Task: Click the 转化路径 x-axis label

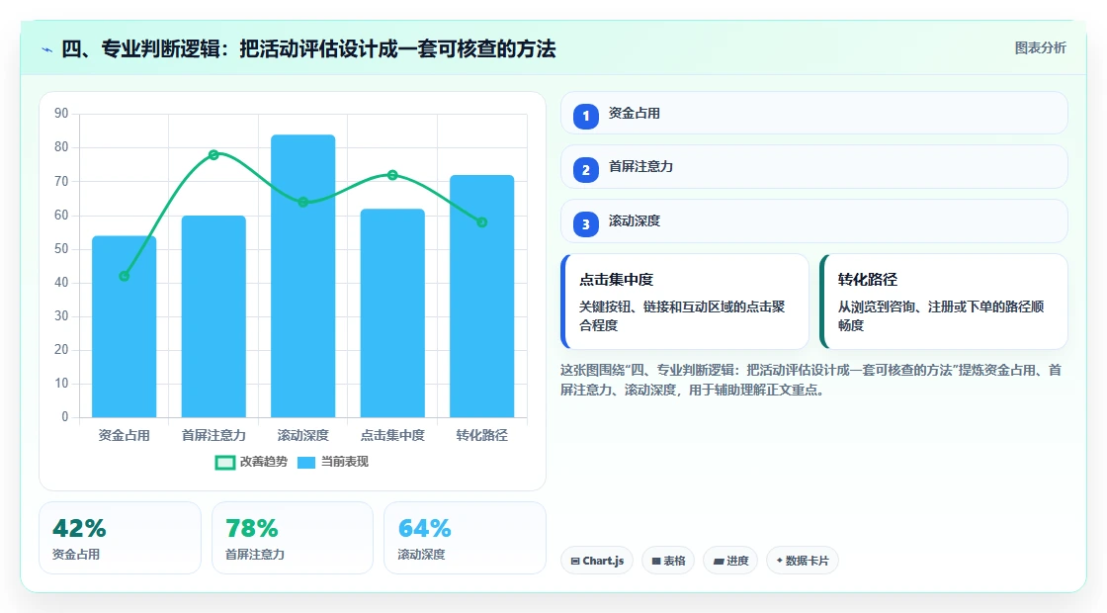Action: click(x=482, y=436)
